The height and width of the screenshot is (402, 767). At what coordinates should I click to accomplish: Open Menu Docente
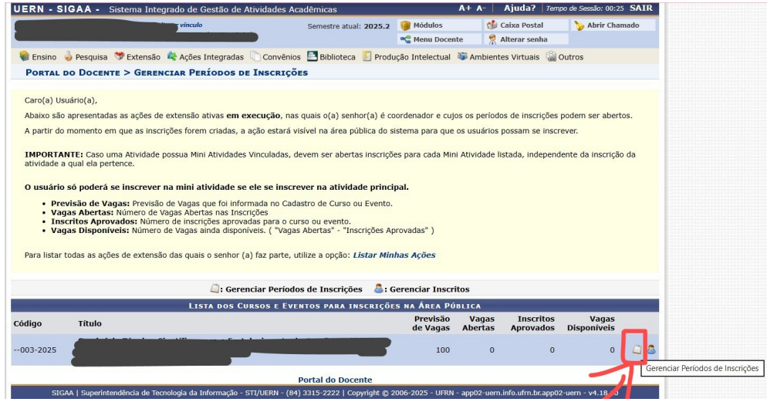439,39
